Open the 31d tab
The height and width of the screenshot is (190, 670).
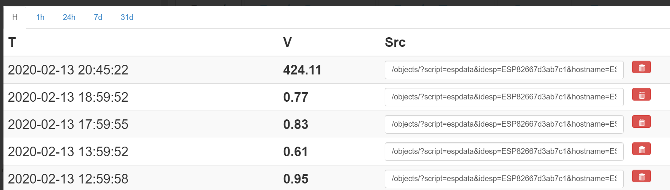tap(127, 17)
